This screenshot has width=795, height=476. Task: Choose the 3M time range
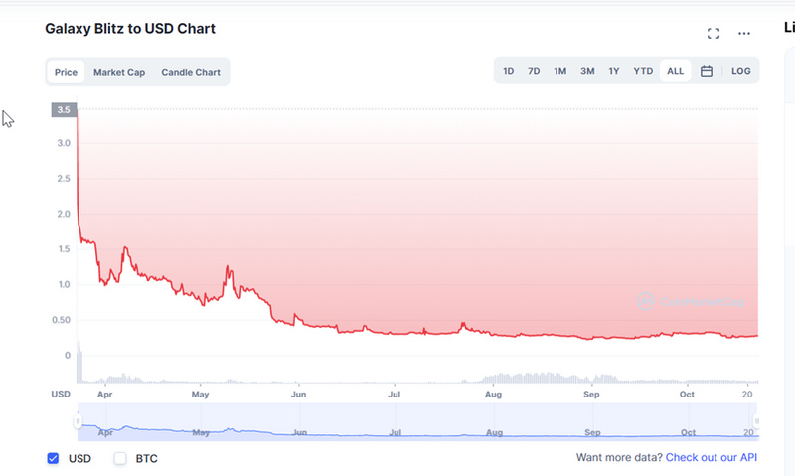(587, 71)
